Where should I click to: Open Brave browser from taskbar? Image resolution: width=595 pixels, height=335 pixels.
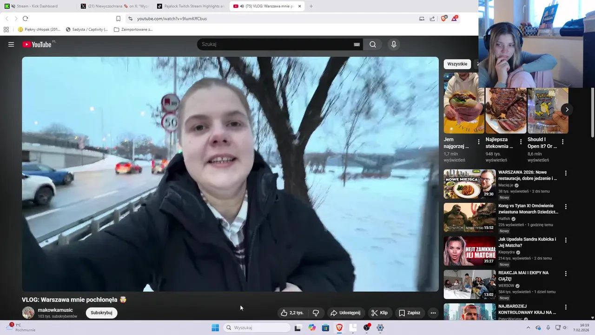[339, 328]
